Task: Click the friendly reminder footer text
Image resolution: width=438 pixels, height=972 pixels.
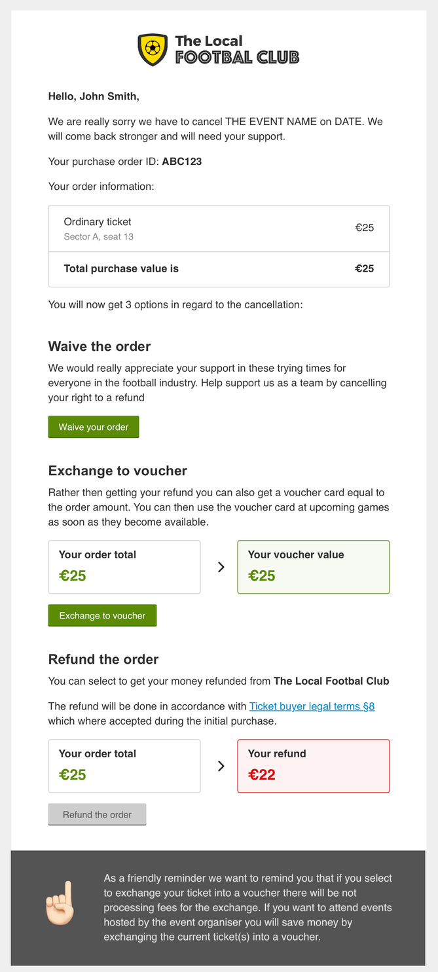Action: click(x=247, y=908)
